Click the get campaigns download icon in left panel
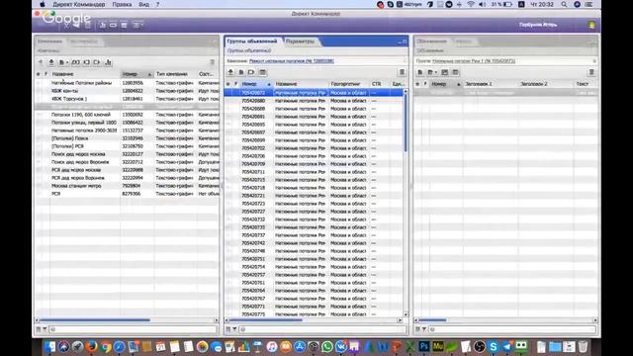 point(51,62)
